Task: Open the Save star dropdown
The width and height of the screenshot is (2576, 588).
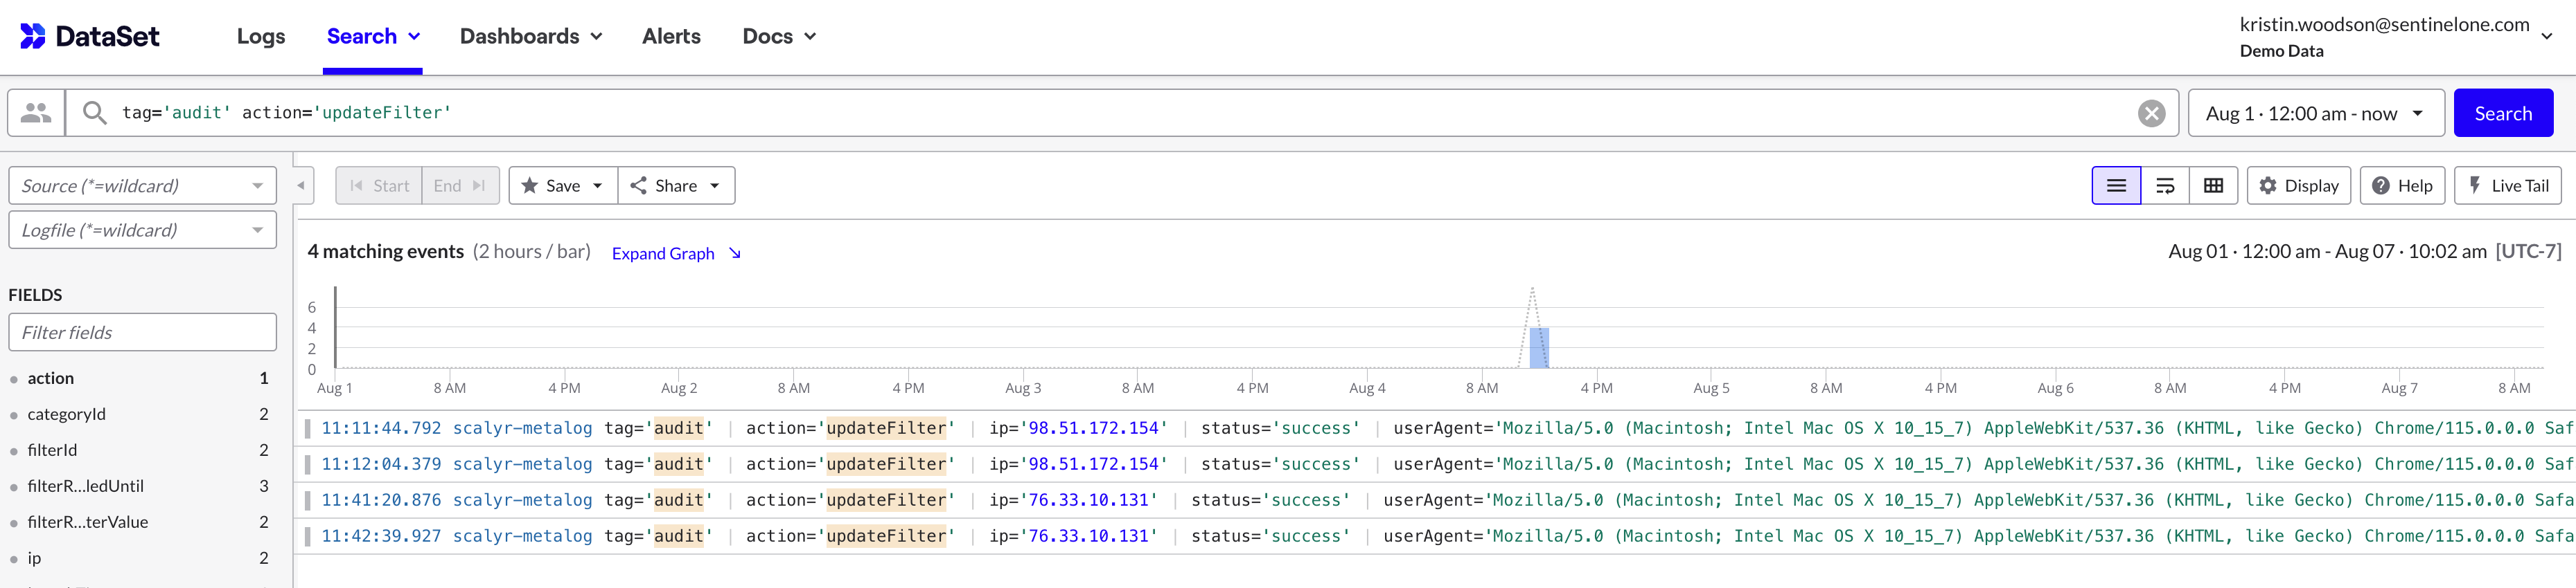Action: (562, 185)
